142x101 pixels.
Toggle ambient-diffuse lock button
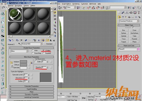click(x=12, y=63)
